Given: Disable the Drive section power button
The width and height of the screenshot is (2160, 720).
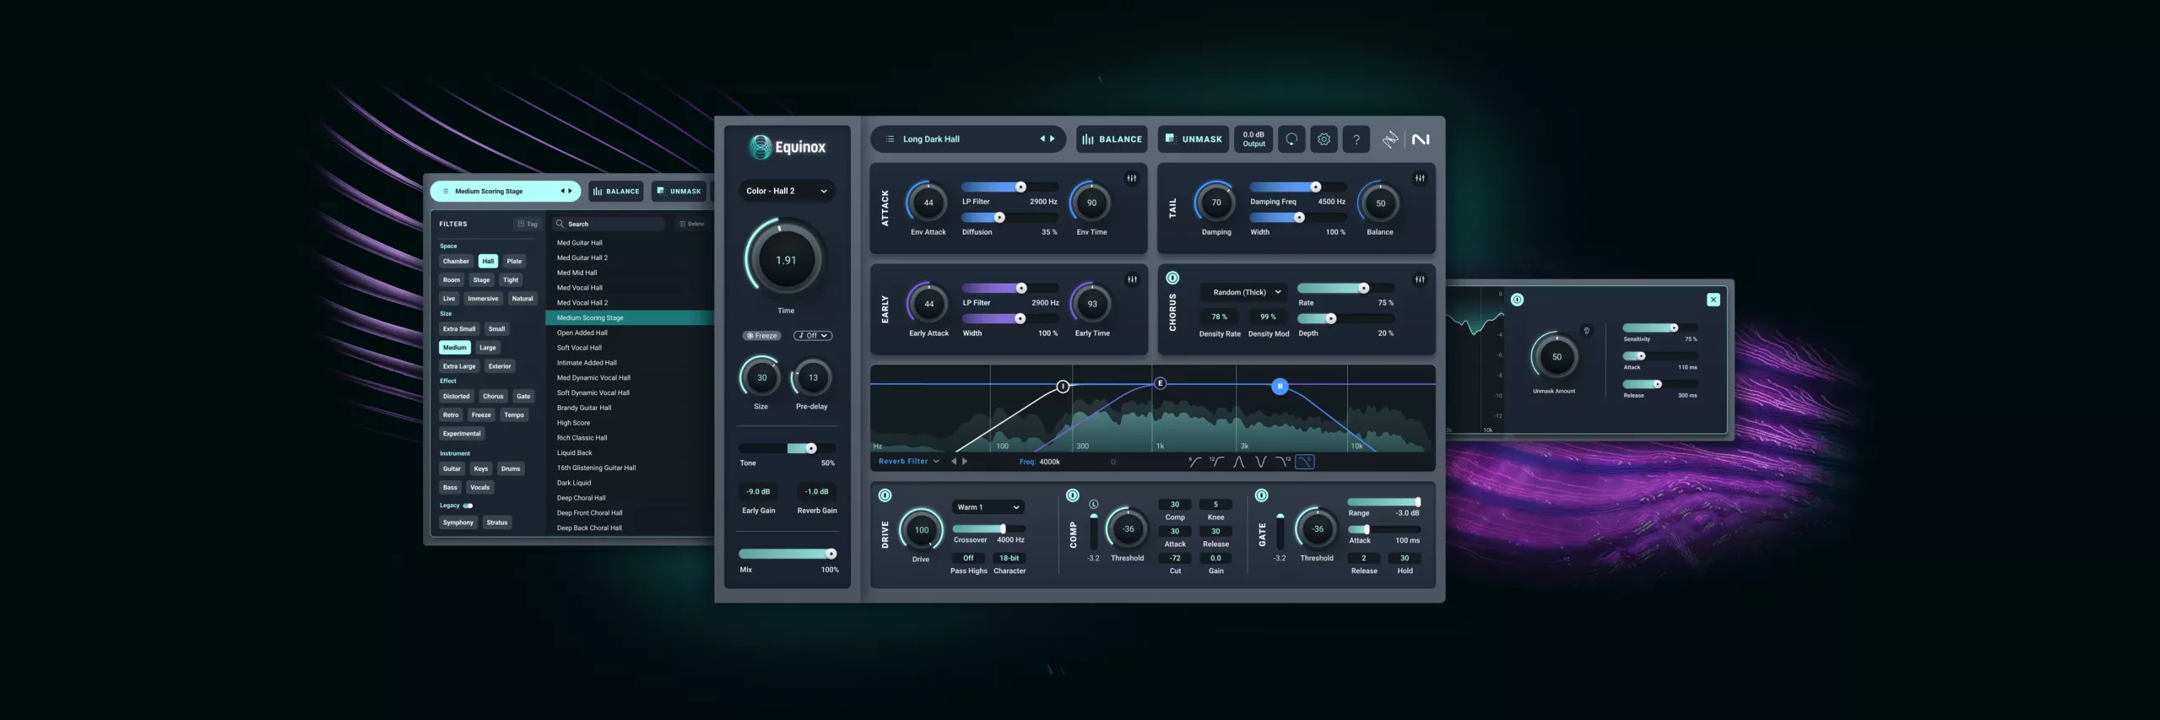Looking at the screenshot, I should 885,495.
